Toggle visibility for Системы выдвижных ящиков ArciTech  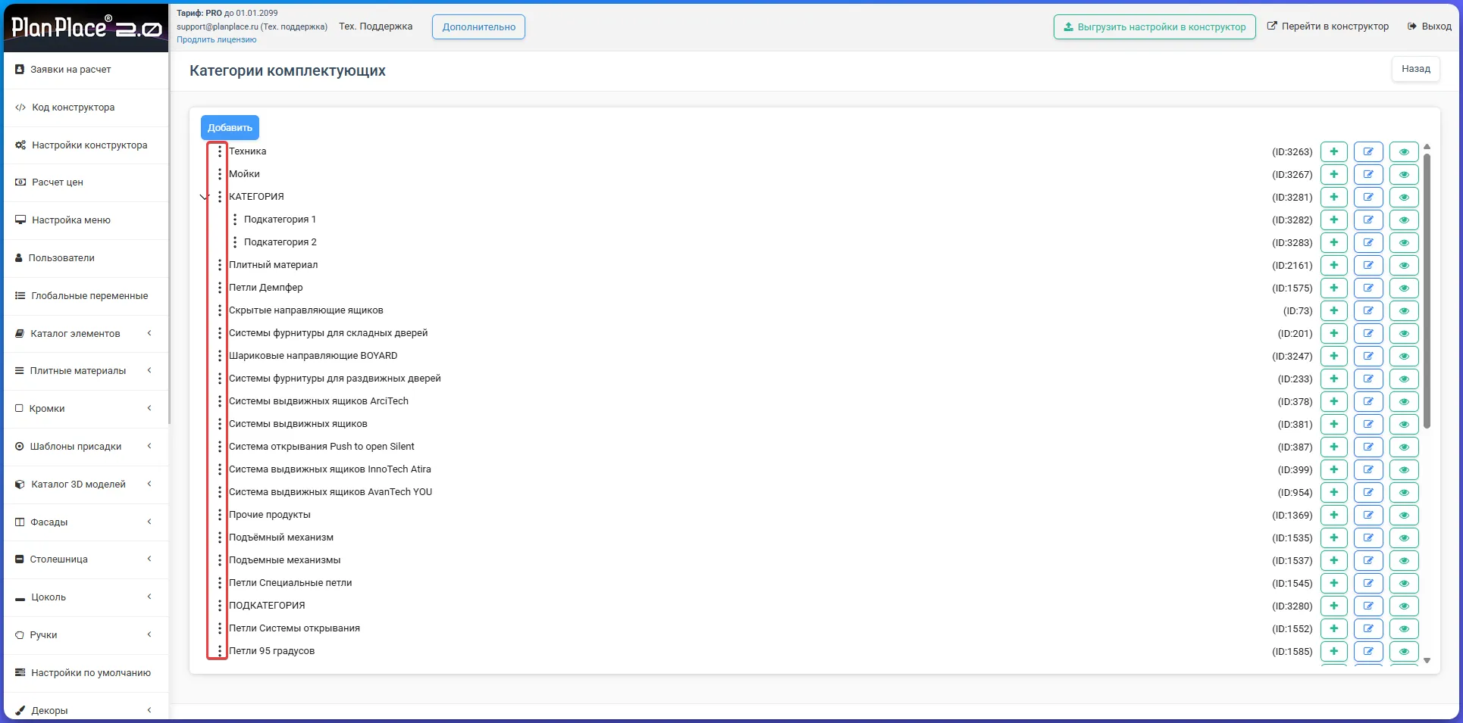[1404, 401]
